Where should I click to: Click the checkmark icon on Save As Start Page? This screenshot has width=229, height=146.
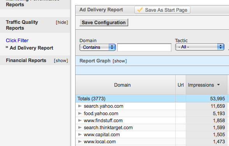coord(140,10)
